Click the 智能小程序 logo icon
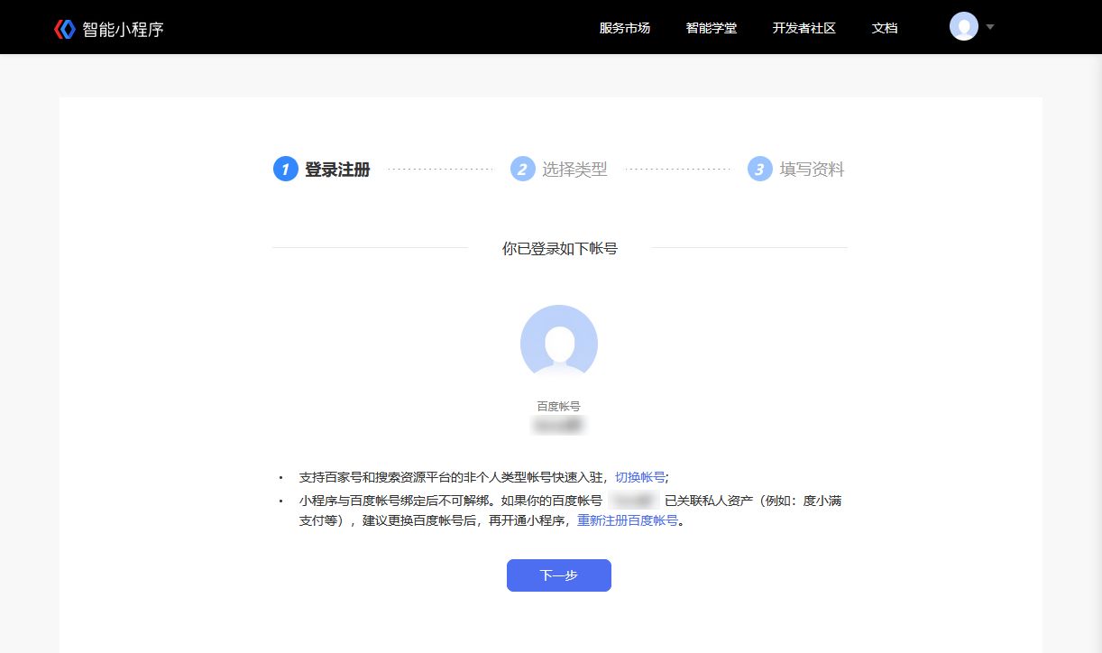The image size is (1102, 653). click(x=64, y=29)
